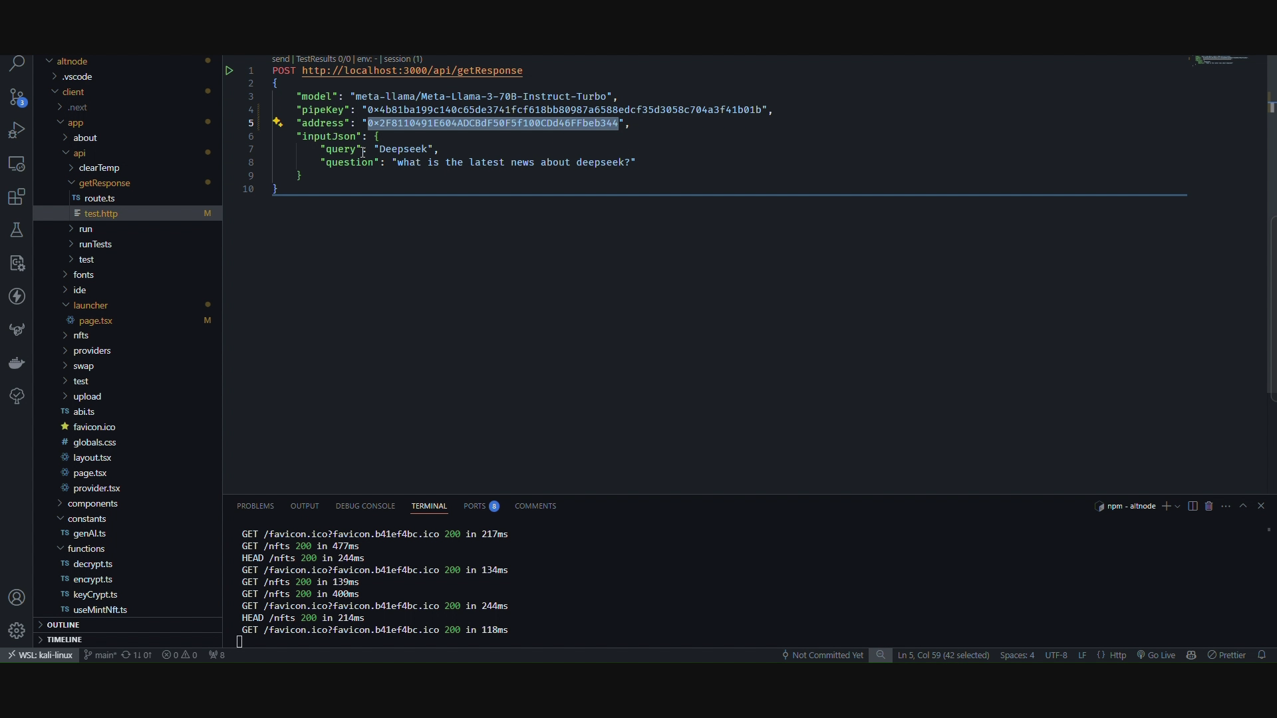Open the localhost:3000/api/getResponse URL link
This screenshot has width=1277, height=718.
point(412,70)
